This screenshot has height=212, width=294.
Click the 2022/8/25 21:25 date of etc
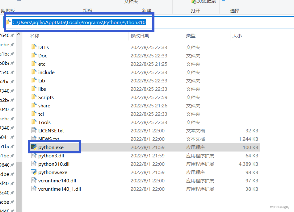149,64
